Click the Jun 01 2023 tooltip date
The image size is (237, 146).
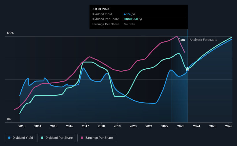pos(100,9)
